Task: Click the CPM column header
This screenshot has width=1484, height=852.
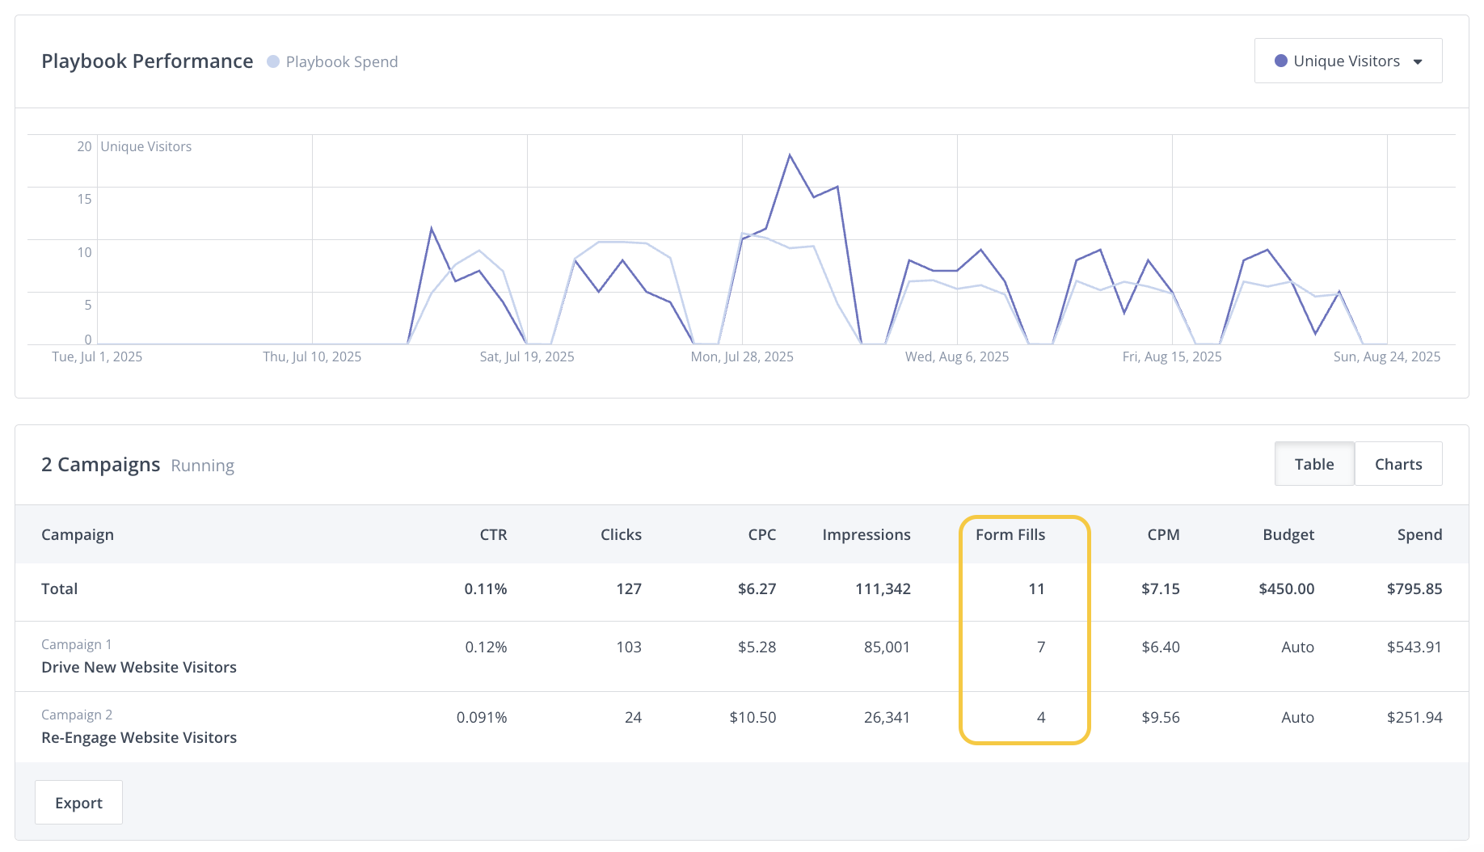Action: (1163, 534)
